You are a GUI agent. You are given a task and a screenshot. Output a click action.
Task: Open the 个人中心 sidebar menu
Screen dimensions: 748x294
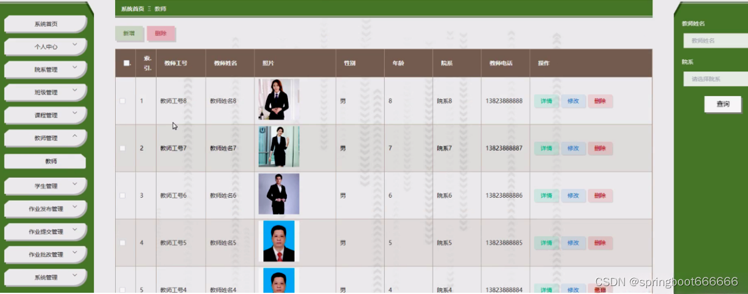[x=46, y=47]
